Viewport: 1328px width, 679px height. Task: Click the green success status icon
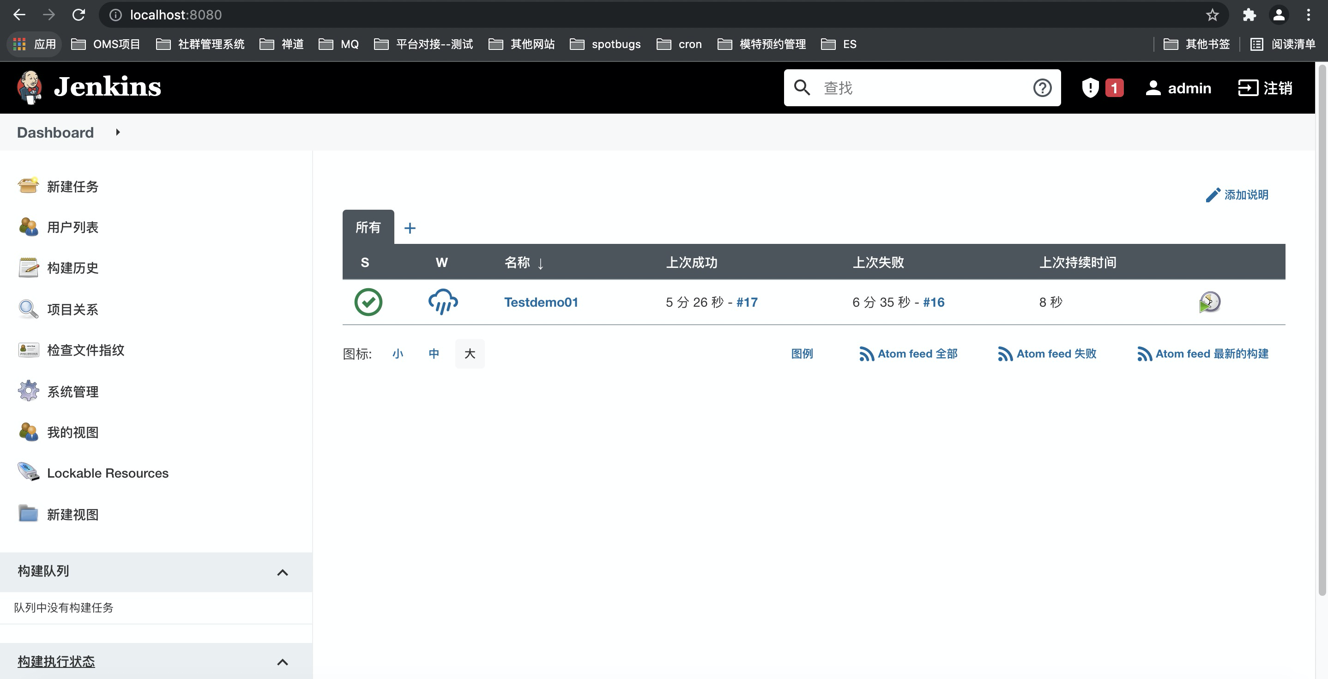tap(368, 302)
